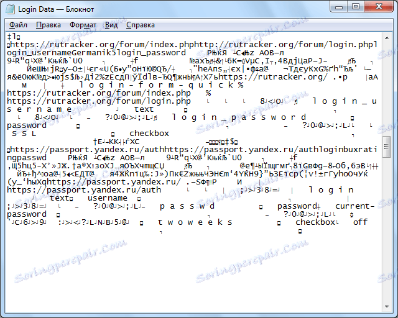Click the scrollbar down arrow
The image size is (398, 318).
(387, 307)
